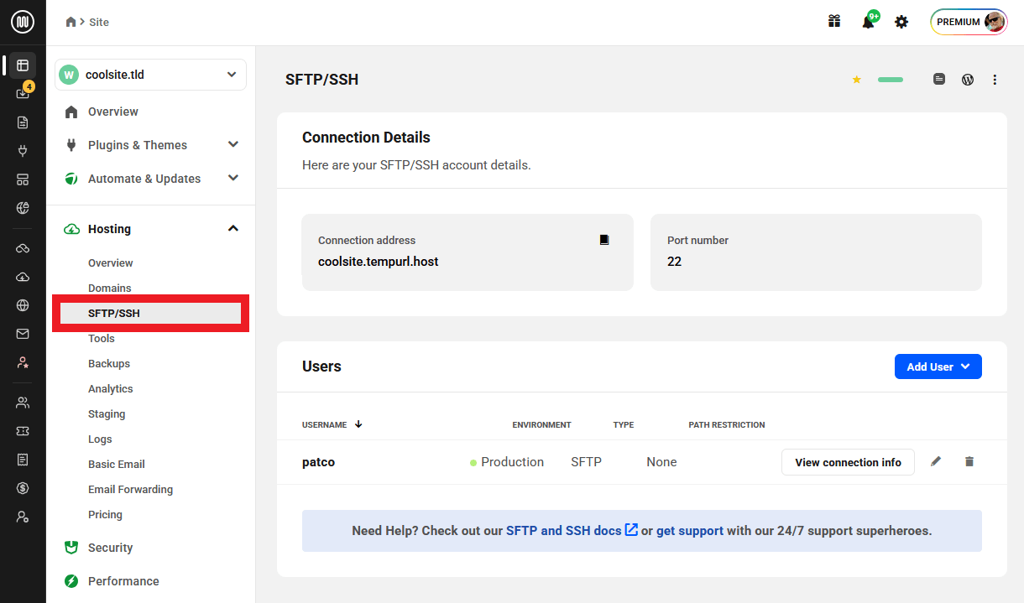Open the envelope email icon in the dark sidebar

[x=23, y=334]
